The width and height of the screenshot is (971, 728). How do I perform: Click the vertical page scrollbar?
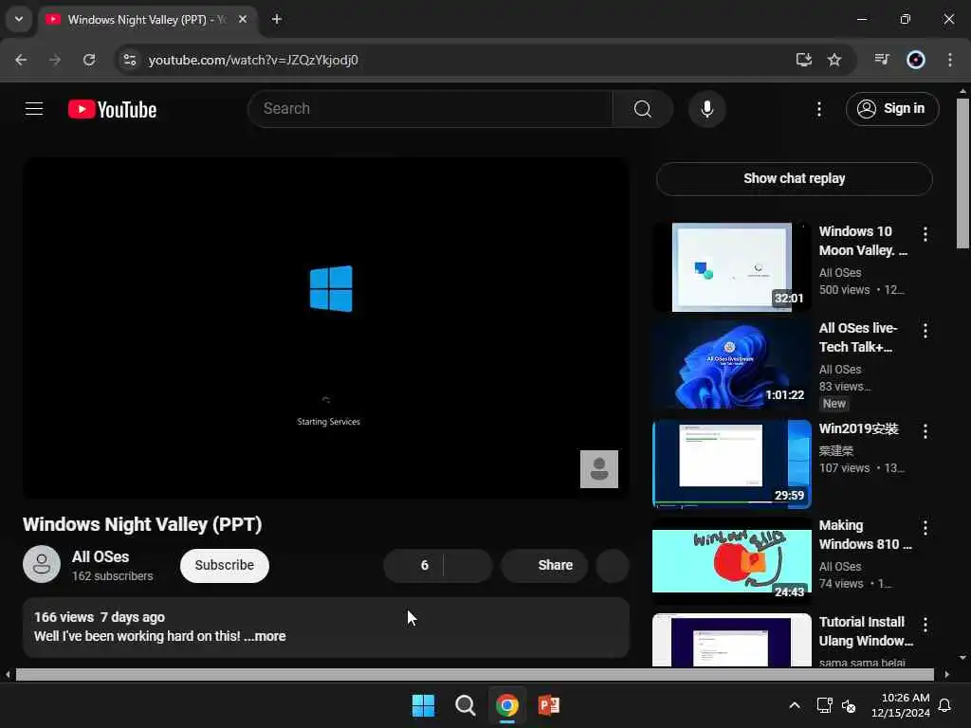click(x=962, y=173)
